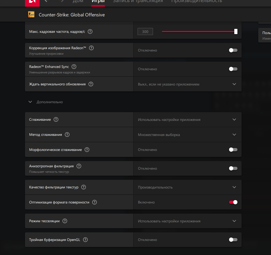The height and width of the screenshot is (255, 271).
Task: Open help for Radeon Enhanced Sync
Action: (74, 67)
